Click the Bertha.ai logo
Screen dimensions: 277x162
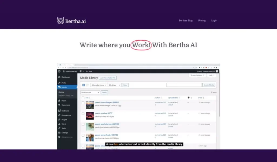click(71, 21)
